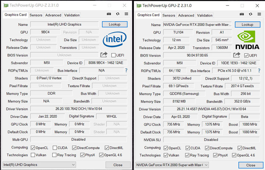
Task: Switch to Advanced tab in NVIDIA window
Action: coord(186,15)
